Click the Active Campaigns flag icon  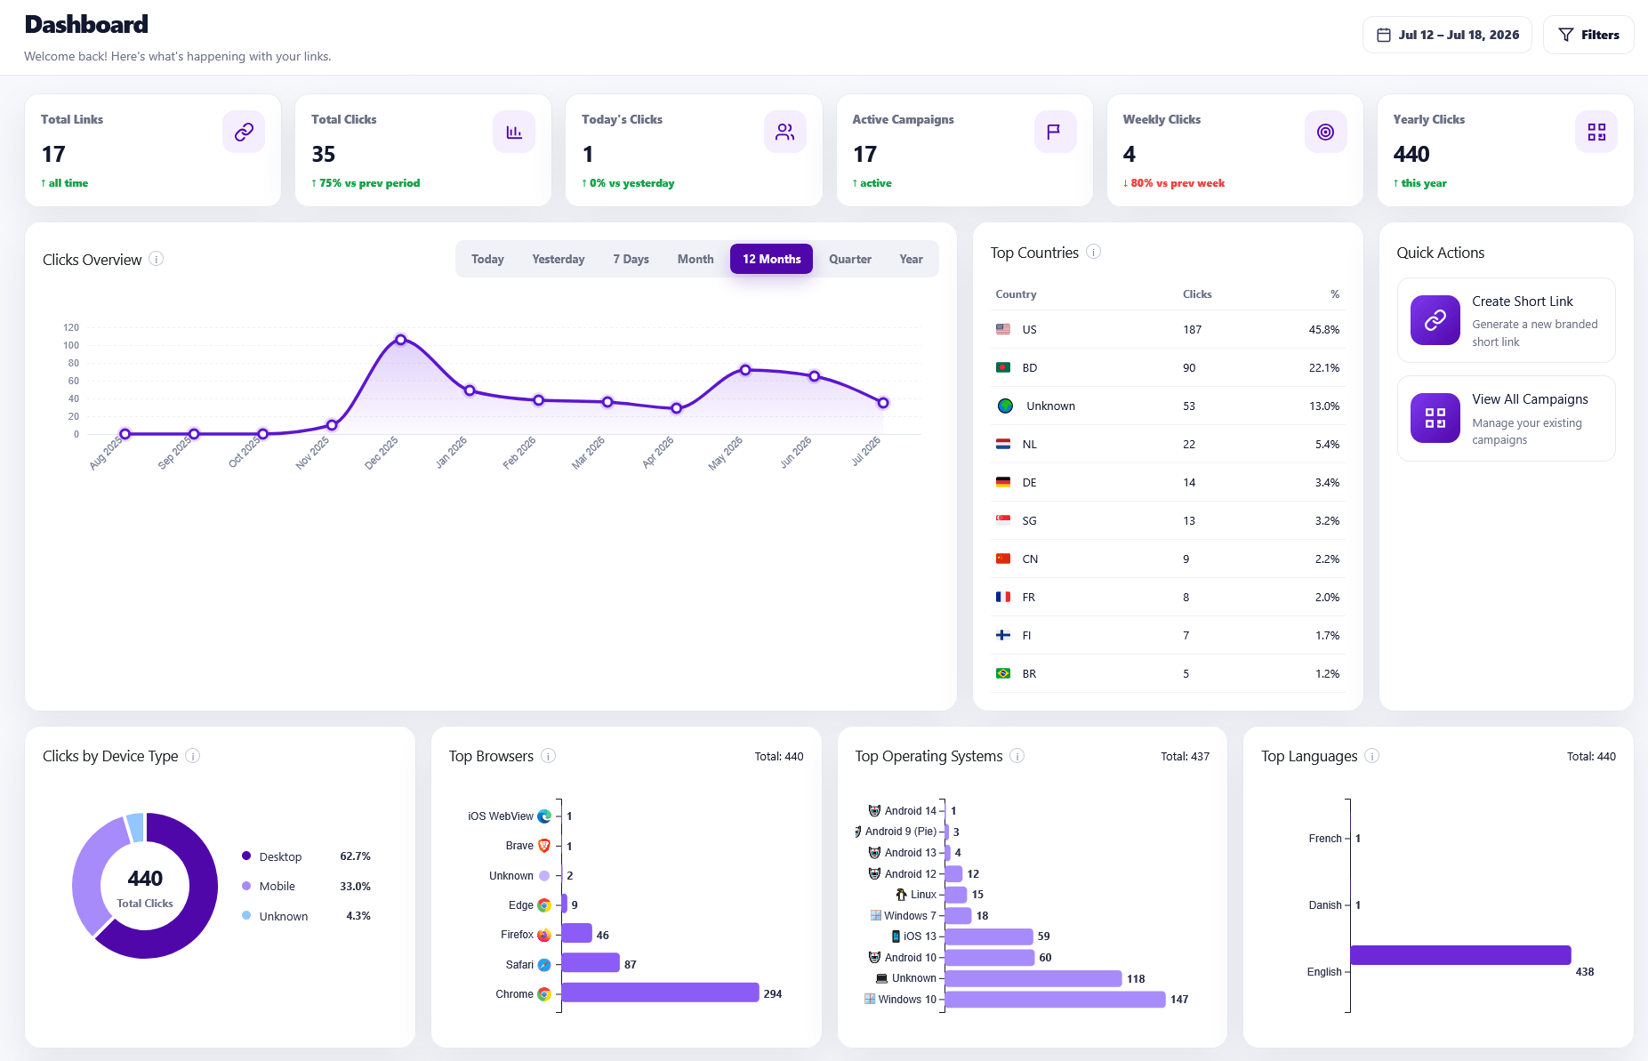tap(1056, 132)
